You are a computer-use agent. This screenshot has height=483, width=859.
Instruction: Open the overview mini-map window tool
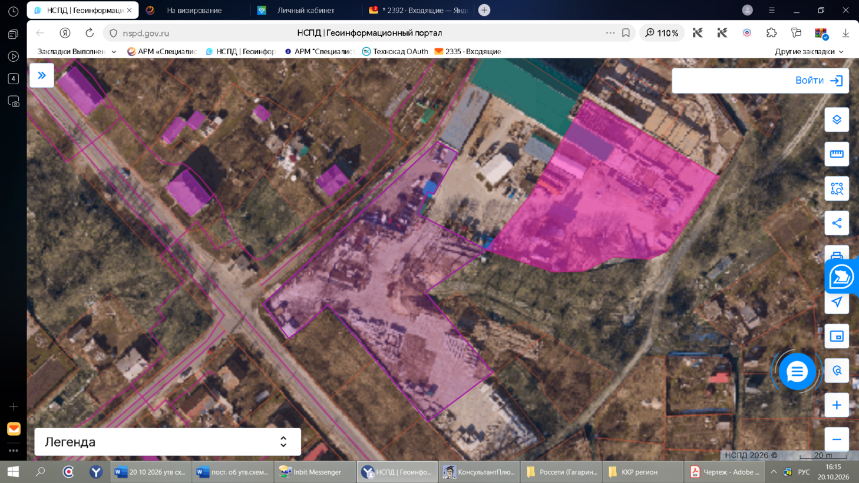point(837,336)
